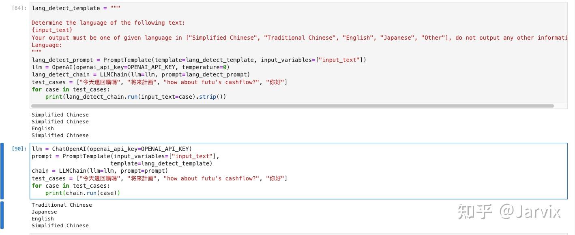575x235 pixels.
Task: Place cursor on lang_detect_chain LLMChain line
Action: (141, 74)
